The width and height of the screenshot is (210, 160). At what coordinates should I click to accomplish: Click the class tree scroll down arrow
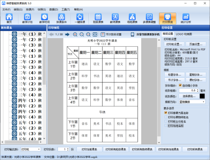click(44, 139)
